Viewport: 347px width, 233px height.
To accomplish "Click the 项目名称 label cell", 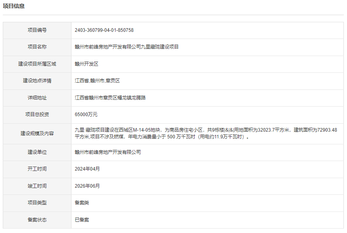I will (37, 47).
